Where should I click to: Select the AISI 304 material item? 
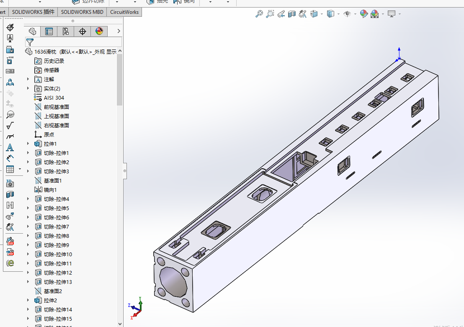click(x=49, y=98)
